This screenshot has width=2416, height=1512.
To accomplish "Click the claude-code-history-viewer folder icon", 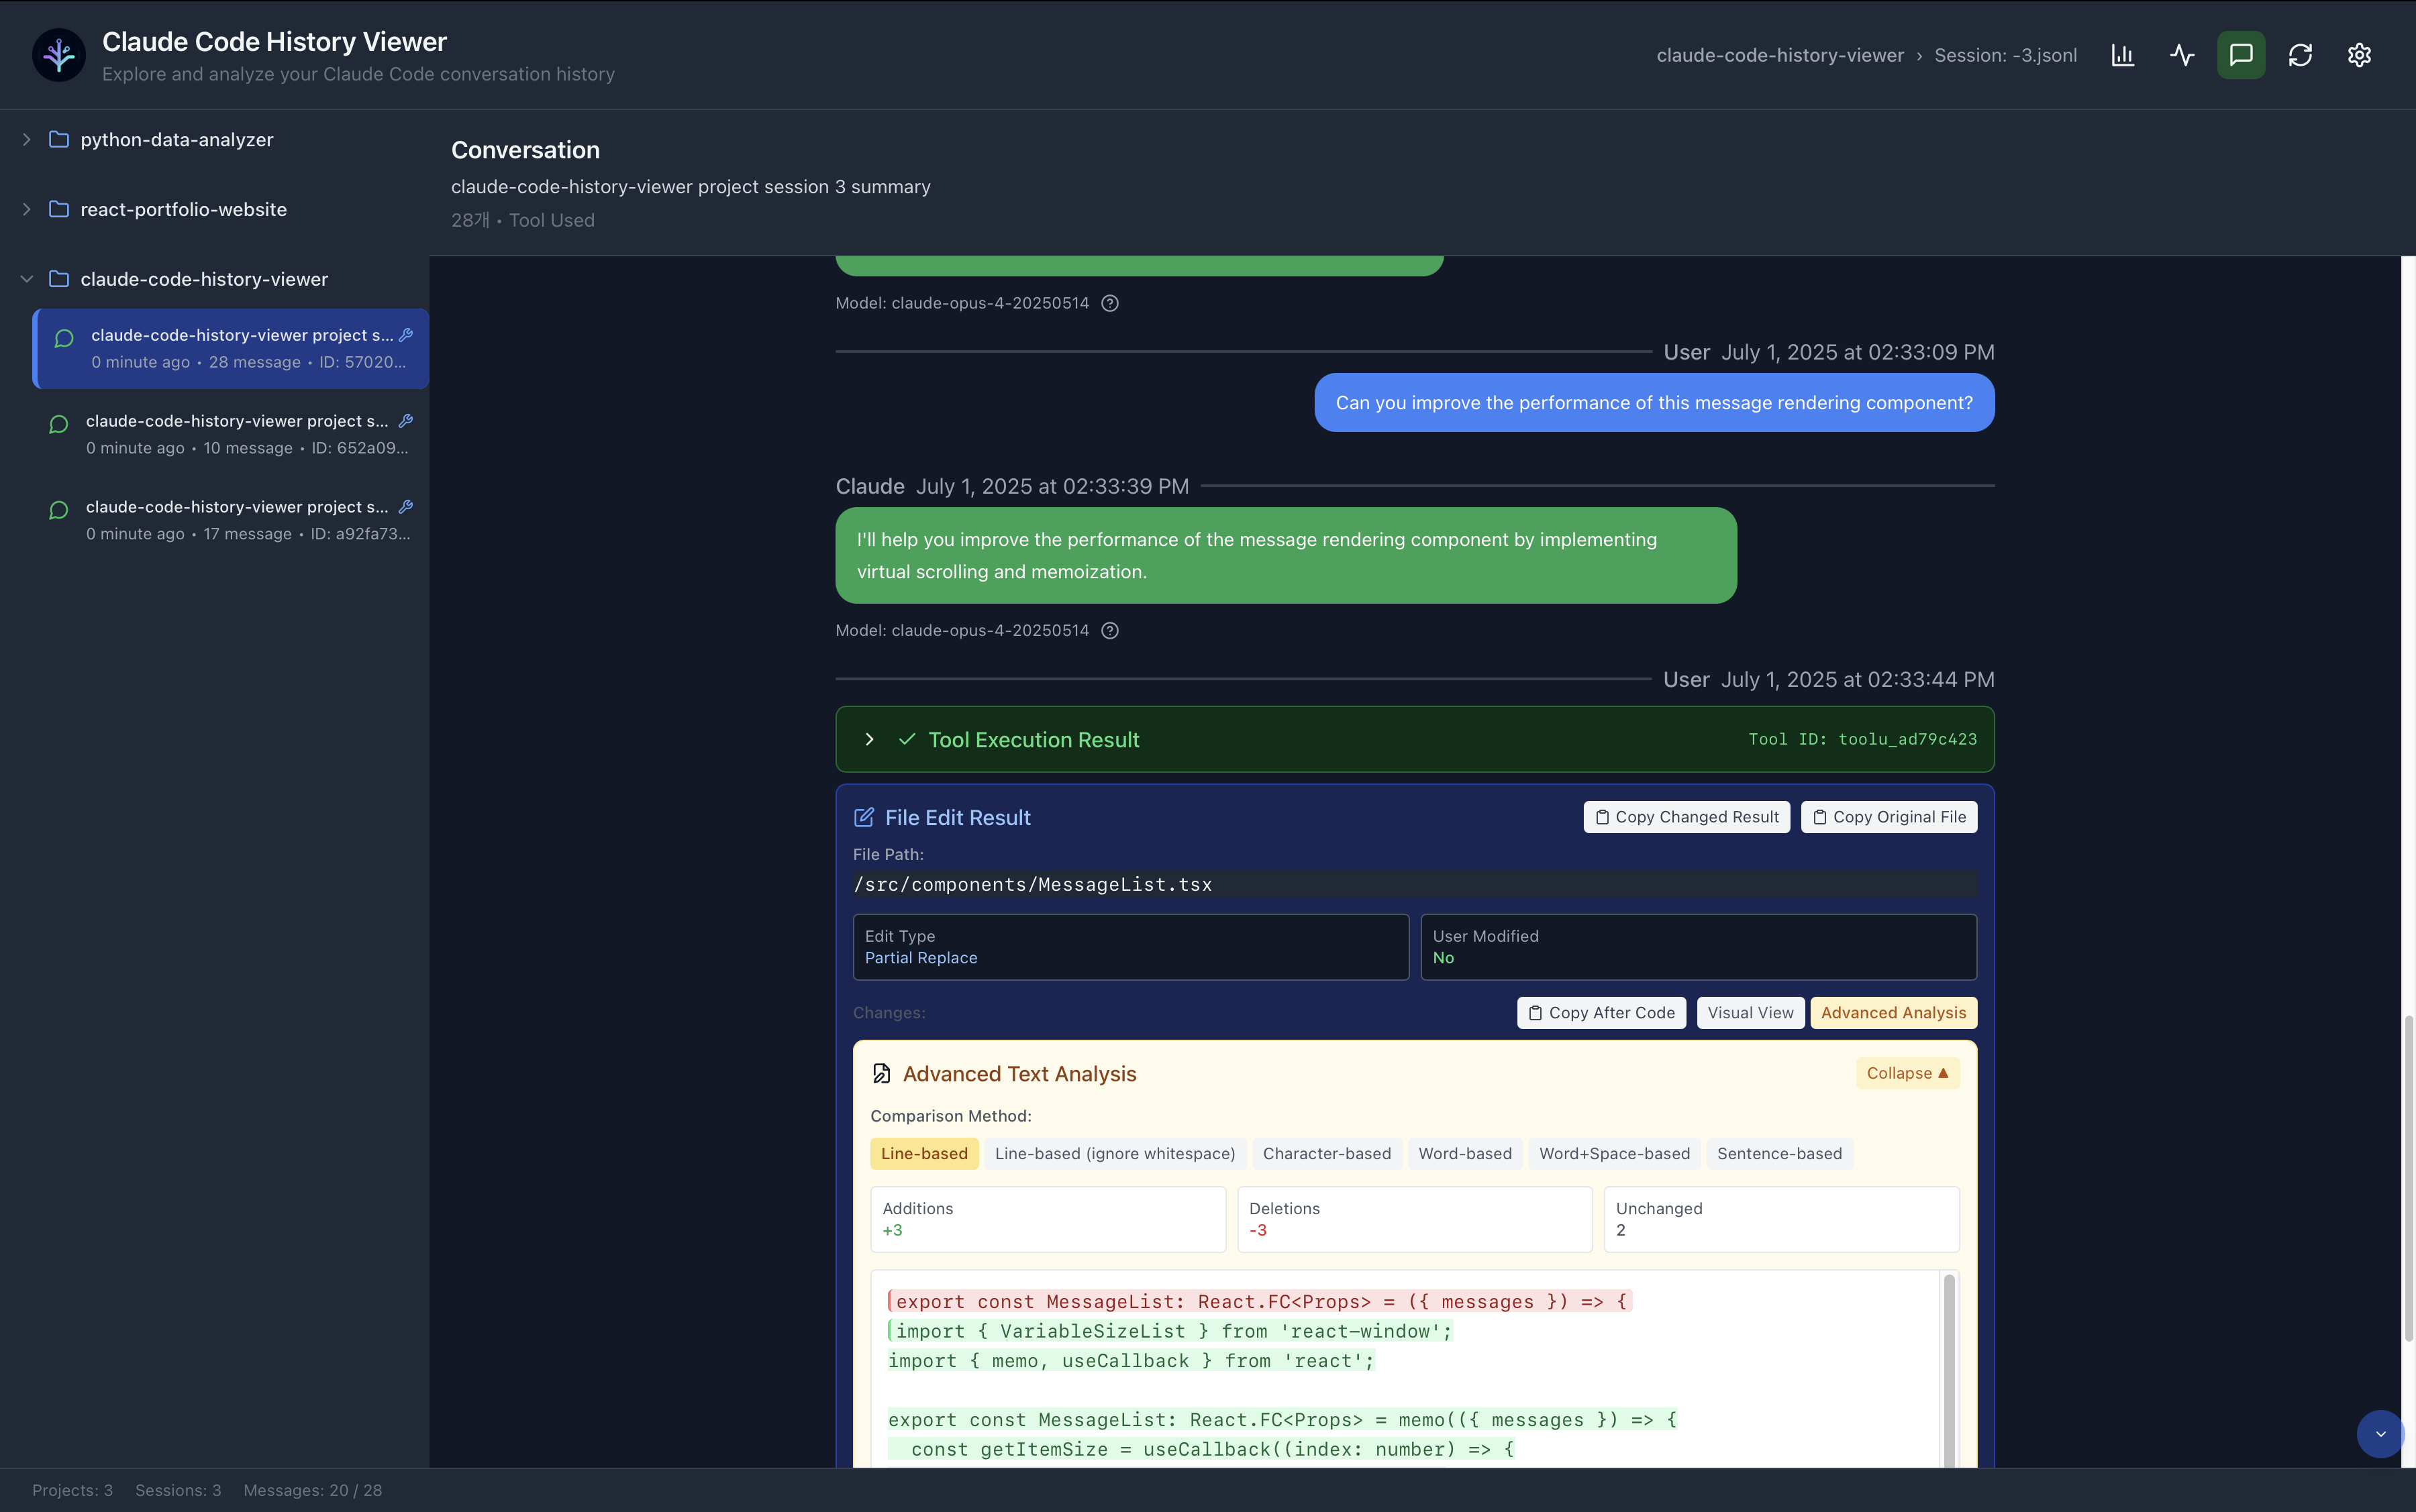I will pos(59,279).
